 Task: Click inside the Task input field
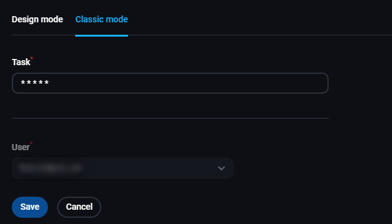[x=170, y=83]
